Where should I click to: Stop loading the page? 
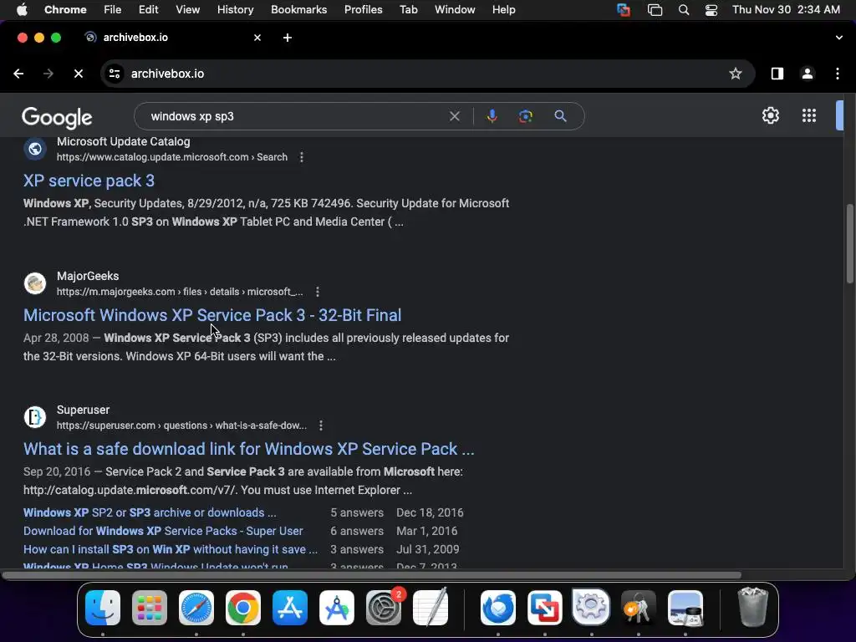[79, 74]
